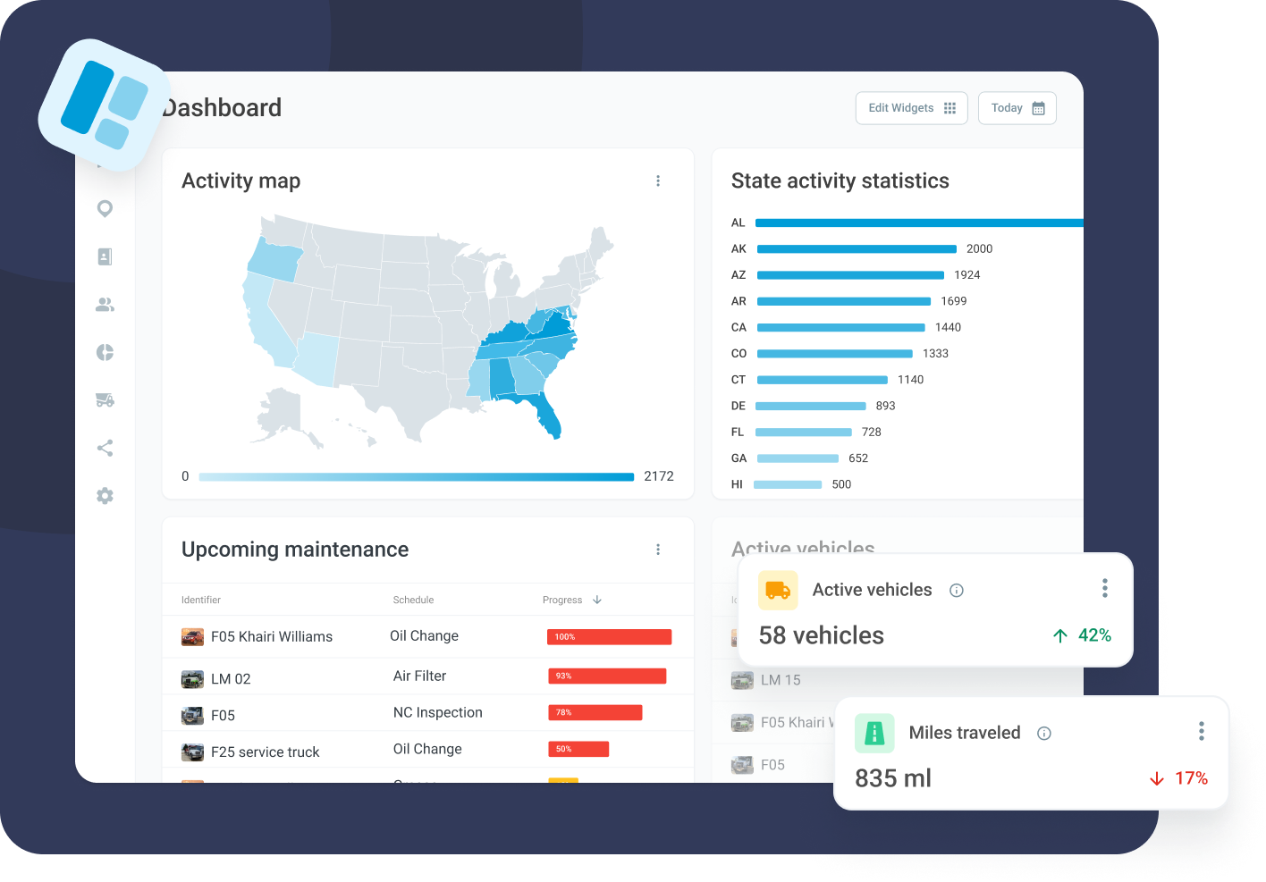Image resolution: width=1266 pixels, height=882 pixels.
Task: Open Activity map options menu
Action: pos(658,181)
